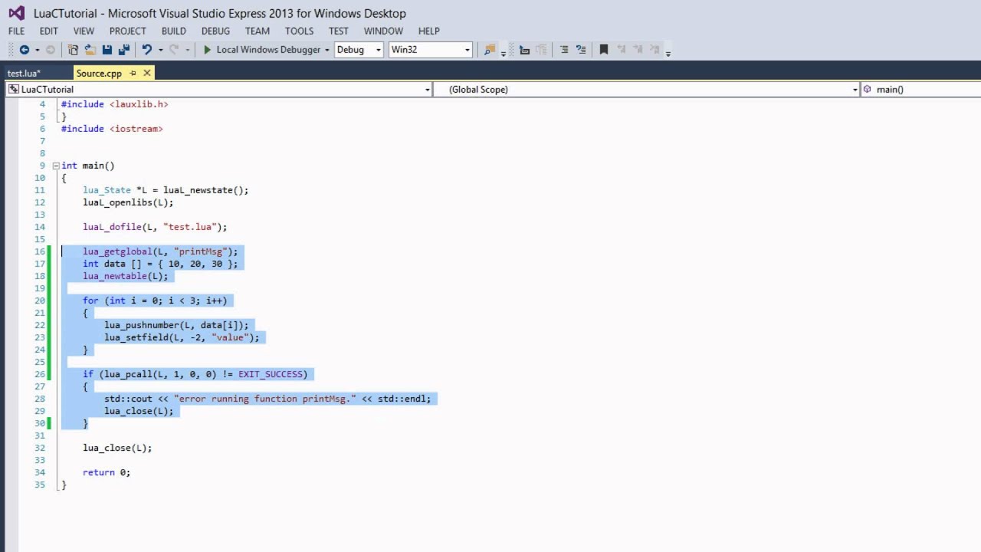This screenshot has height=552, width=981.
Task: Click luaL_newstate on line 11
Action: 198,190
